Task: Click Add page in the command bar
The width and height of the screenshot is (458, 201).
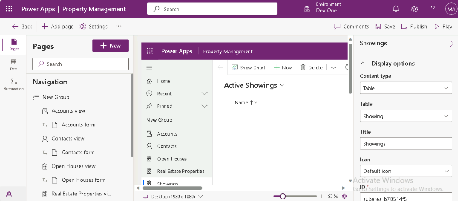Action: [58, 26]
